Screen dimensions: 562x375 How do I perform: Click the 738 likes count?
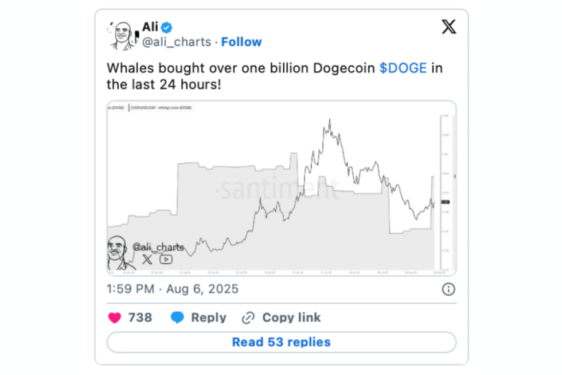[140, 318]
